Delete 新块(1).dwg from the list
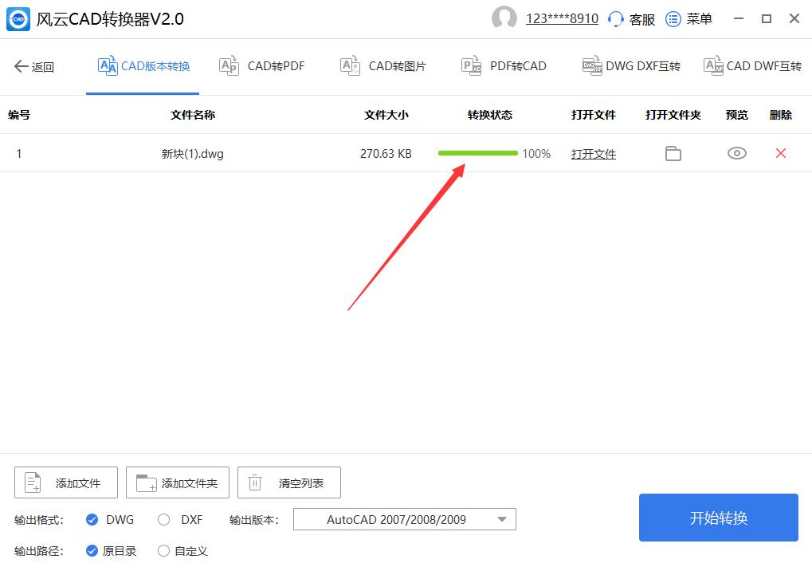This screenshot has width=812, height=571. [779, 153]
